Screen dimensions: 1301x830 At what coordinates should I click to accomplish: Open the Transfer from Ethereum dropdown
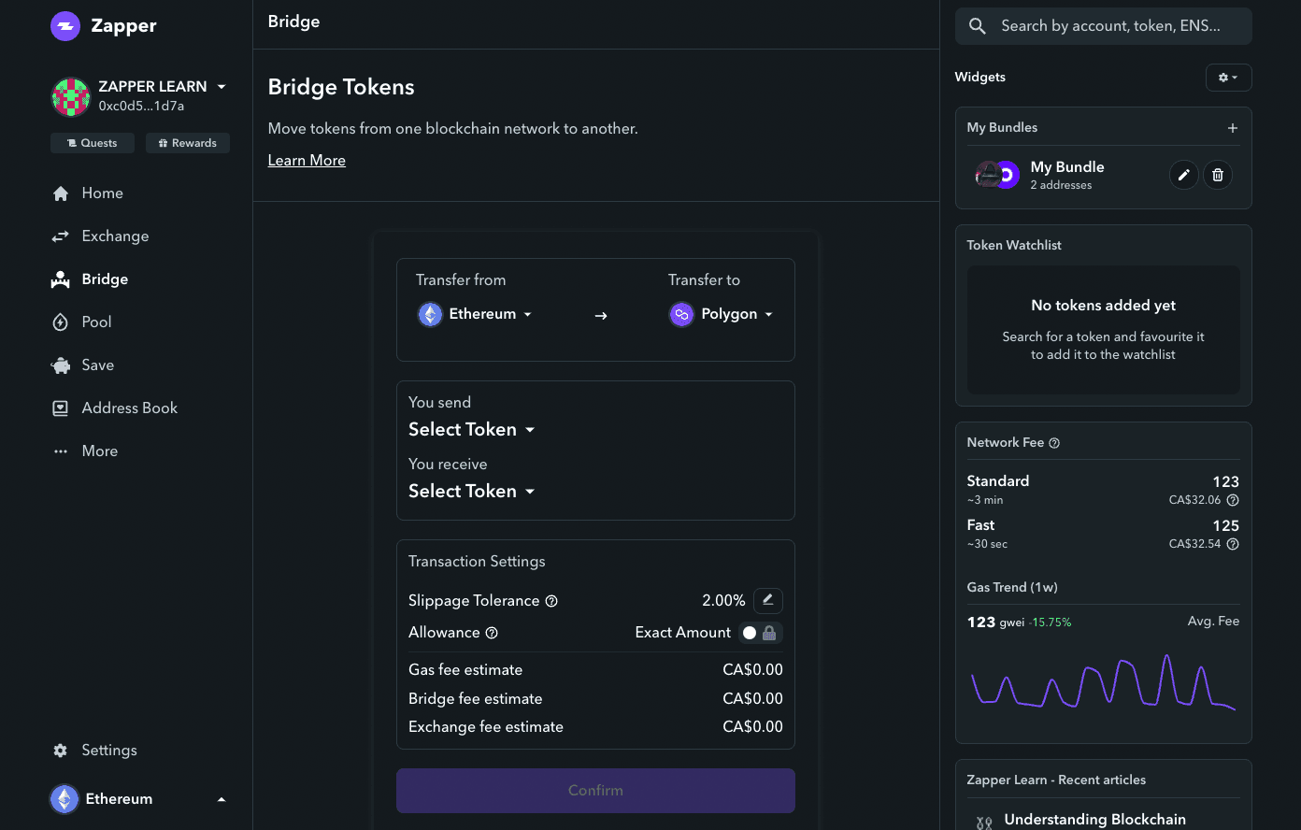point(475,314)
